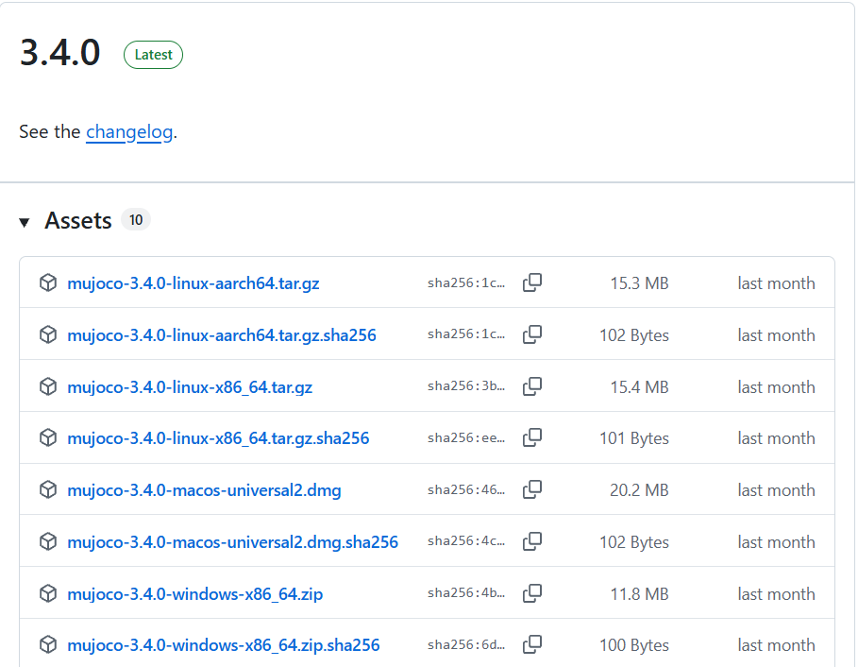Download mujoco-3.4.0-linux-aarch64.tar.gz.sha256
Screen dimensions: 858x667
point(222,334)
